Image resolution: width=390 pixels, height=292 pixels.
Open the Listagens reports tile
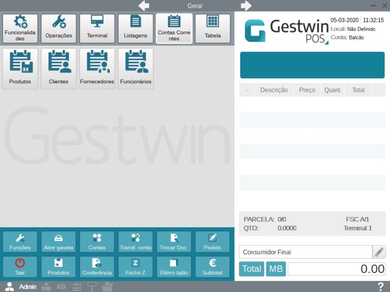pos(136,28)
